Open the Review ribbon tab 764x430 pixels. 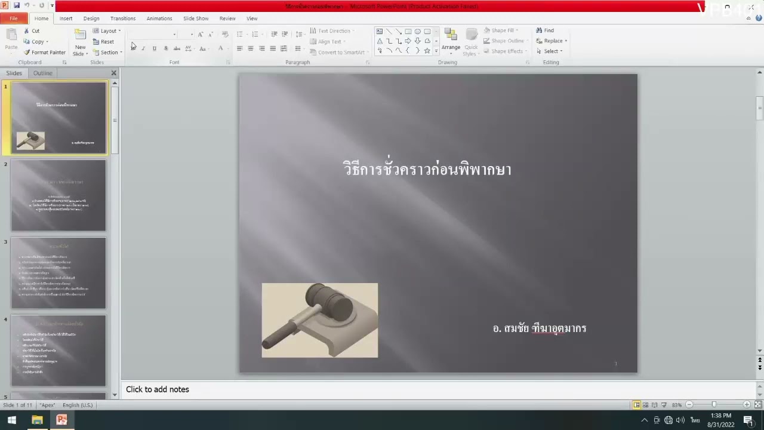pos(227,19)
